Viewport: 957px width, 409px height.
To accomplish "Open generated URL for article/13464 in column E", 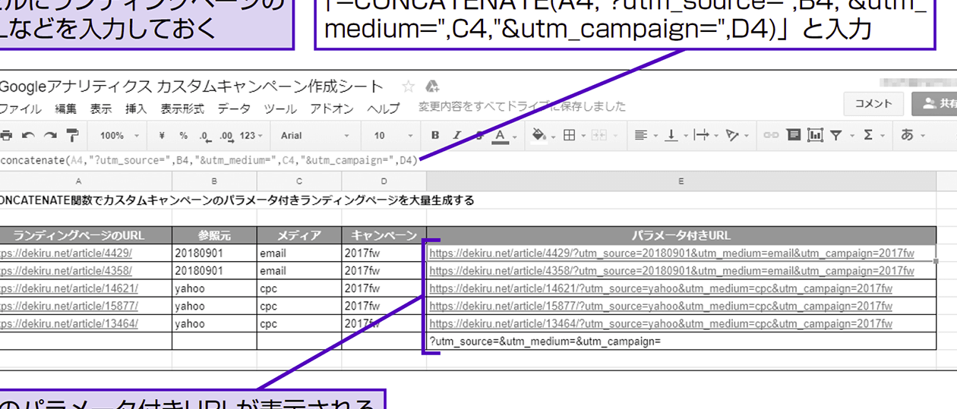I will (661, 324).
